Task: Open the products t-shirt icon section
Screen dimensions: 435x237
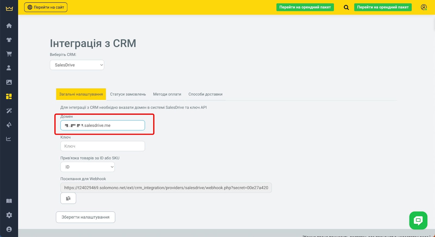Action: click(9, 40)
